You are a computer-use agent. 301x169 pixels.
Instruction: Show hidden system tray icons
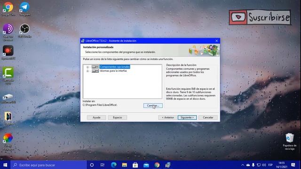(243, 165)
